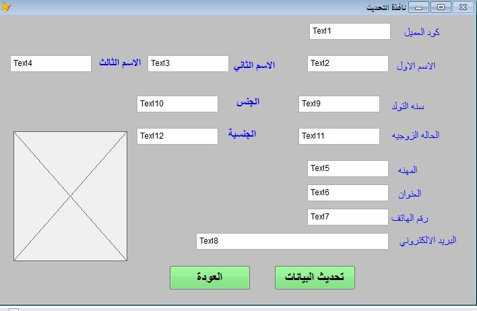Viewport: 477px width, 311px height.
Task: Click the Text12 nationality field
Action: [177, 136]
